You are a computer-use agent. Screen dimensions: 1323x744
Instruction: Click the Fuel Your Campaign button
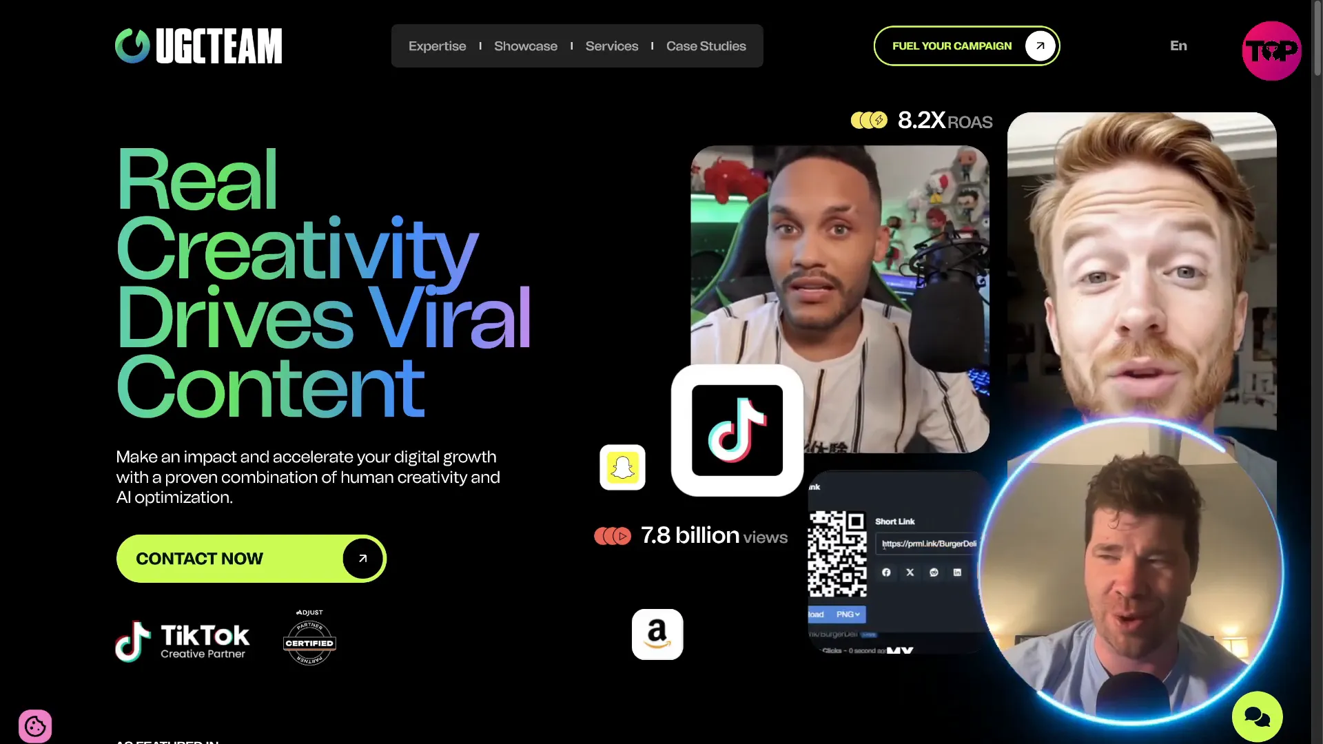966,46
